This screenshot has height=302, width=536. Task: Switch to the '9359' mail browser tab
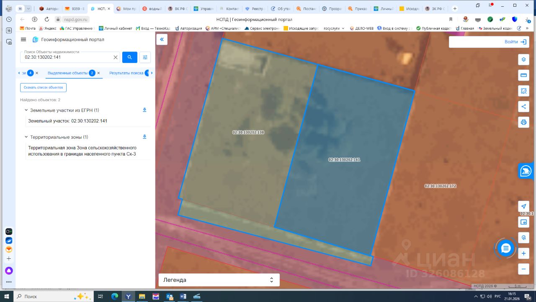click(x=75, y=8)
